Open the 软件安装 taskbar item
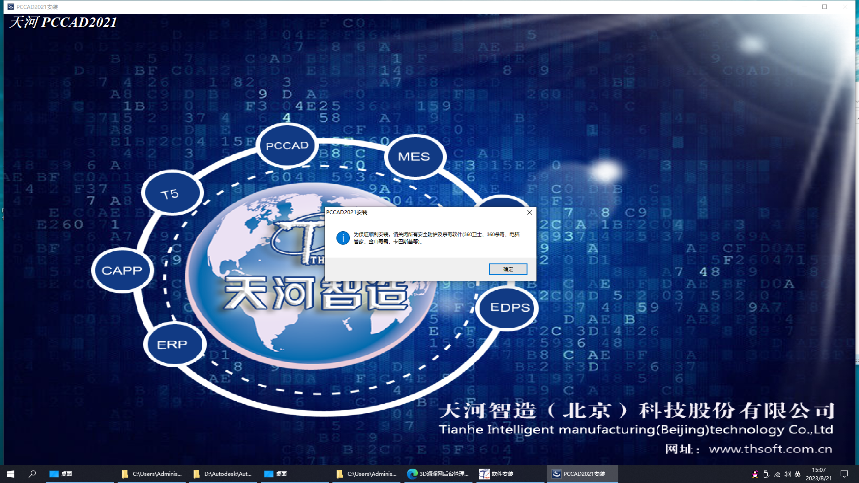 [x=510, y=474]
